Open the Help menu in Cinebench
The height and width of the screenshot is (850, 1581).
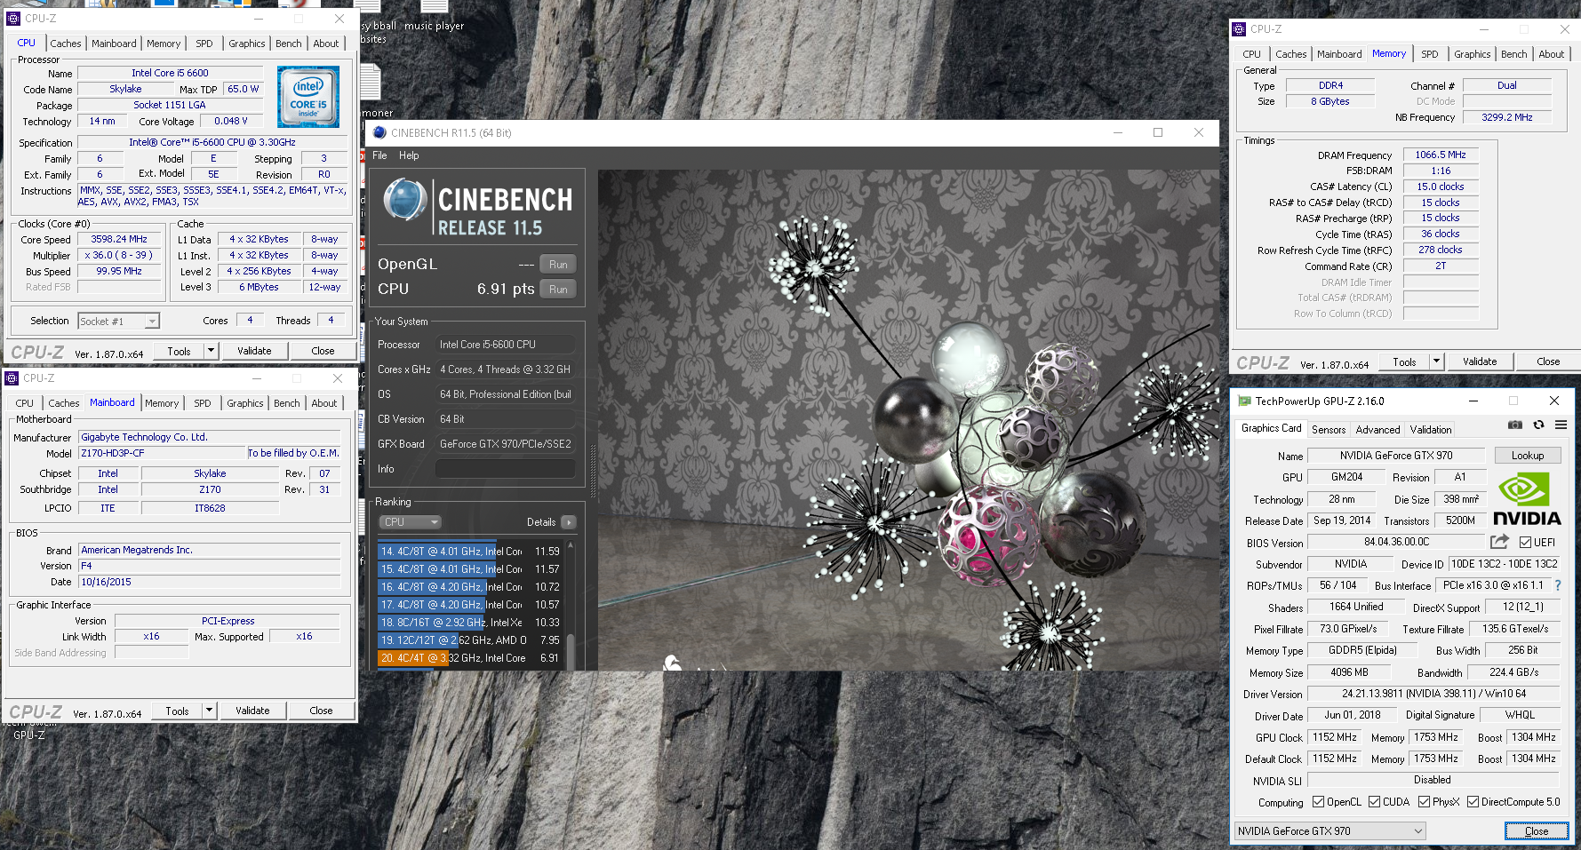[409, 155]
